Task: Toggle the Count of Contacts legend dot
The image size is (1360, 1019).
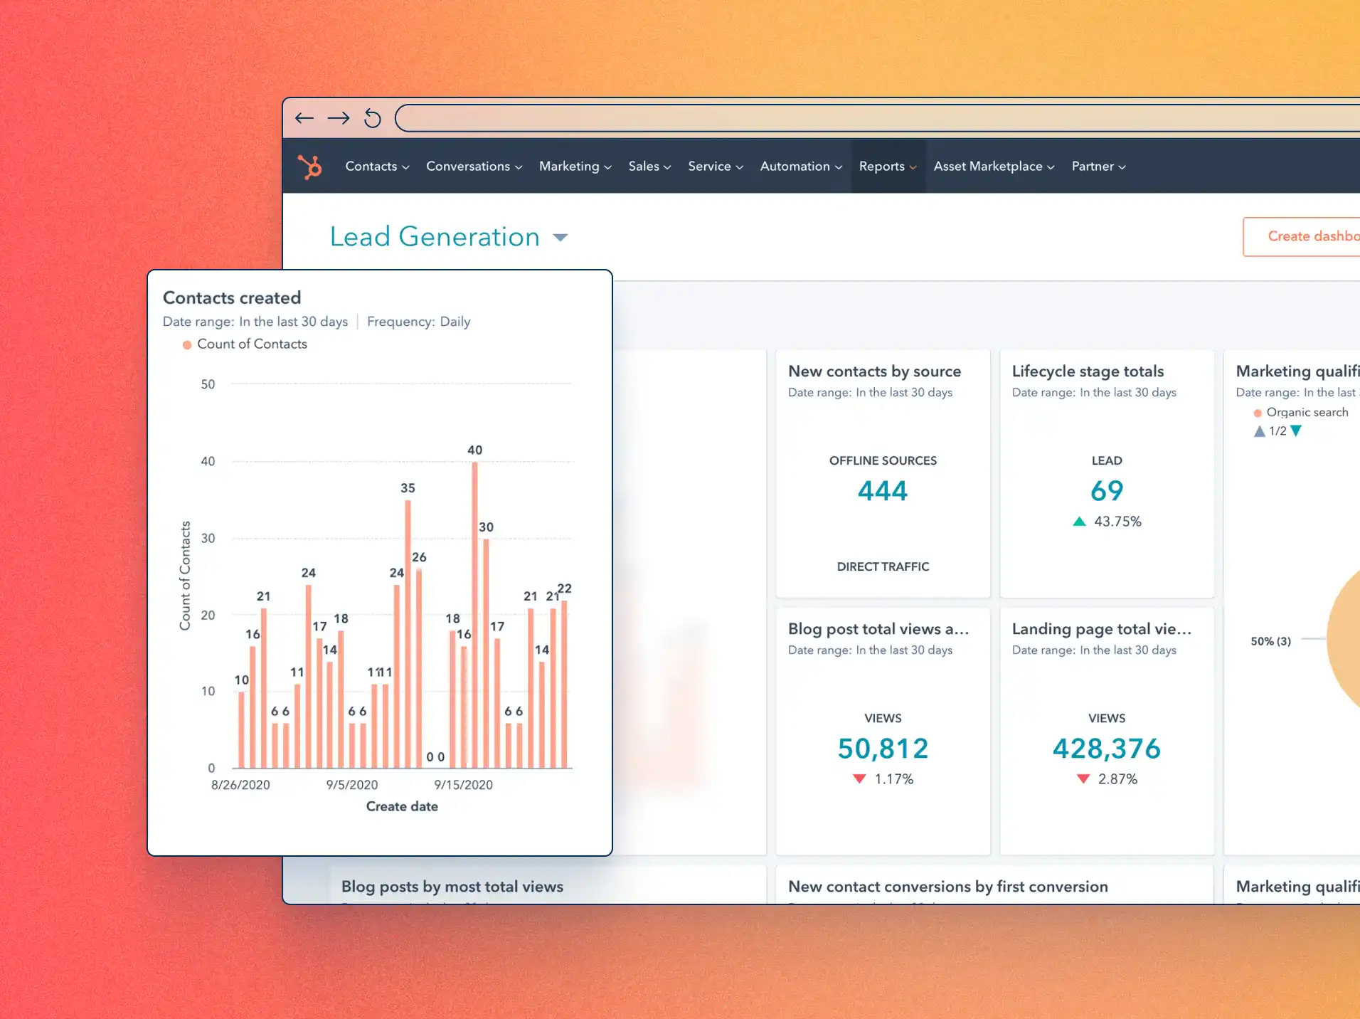Action: [x=186, y=344]
